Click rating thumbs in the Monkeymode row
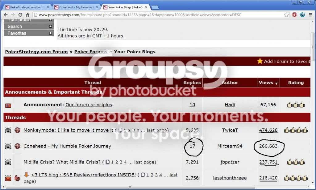The image size is (316, 190). pos(296,130)
